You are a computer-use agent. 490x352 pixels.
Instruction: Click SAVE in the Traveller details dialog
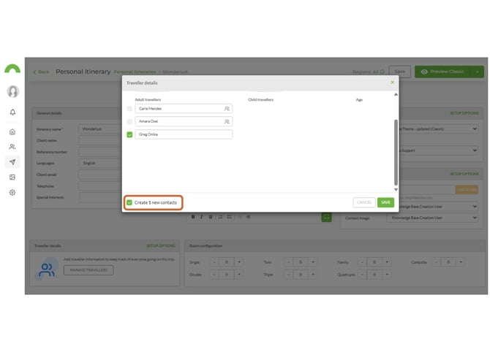(x=385, y=202)
